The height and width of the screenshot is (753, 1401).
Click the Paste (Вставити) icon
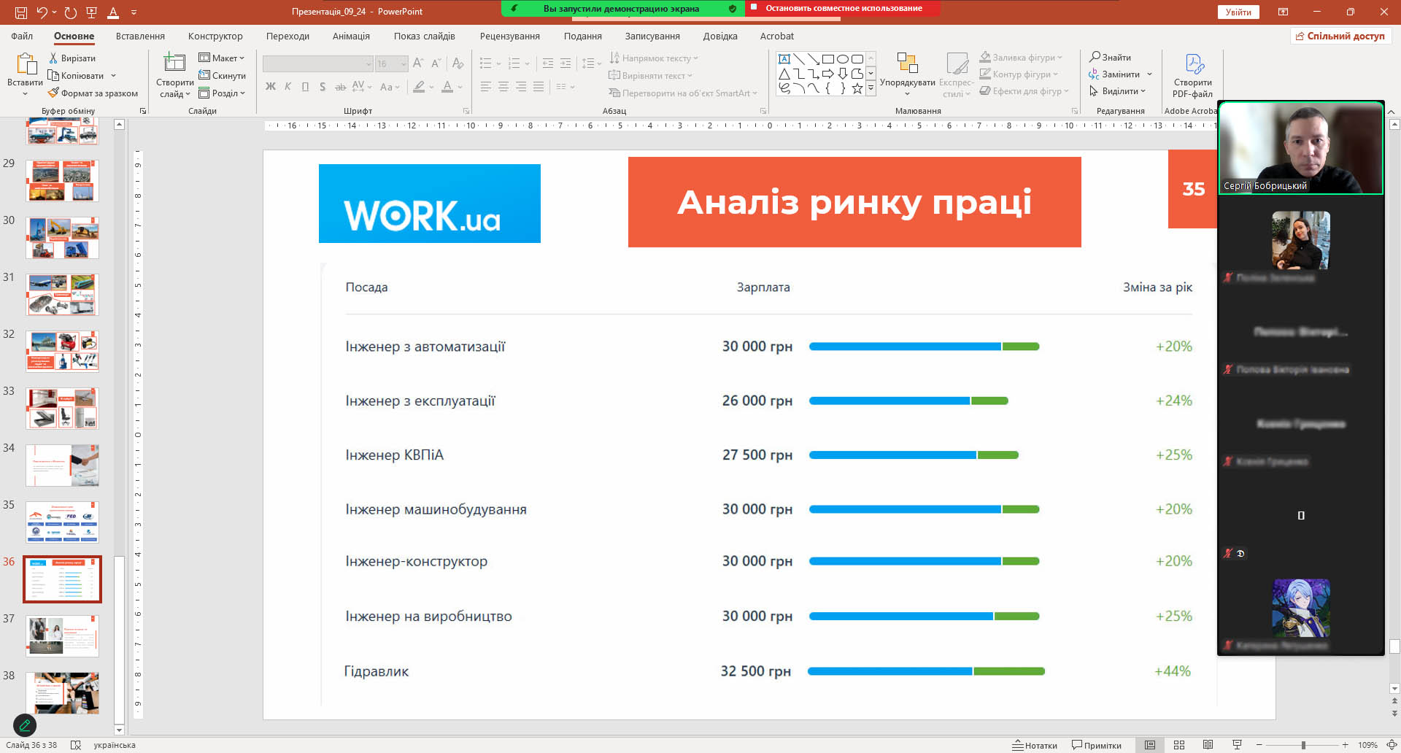(26, 64)
